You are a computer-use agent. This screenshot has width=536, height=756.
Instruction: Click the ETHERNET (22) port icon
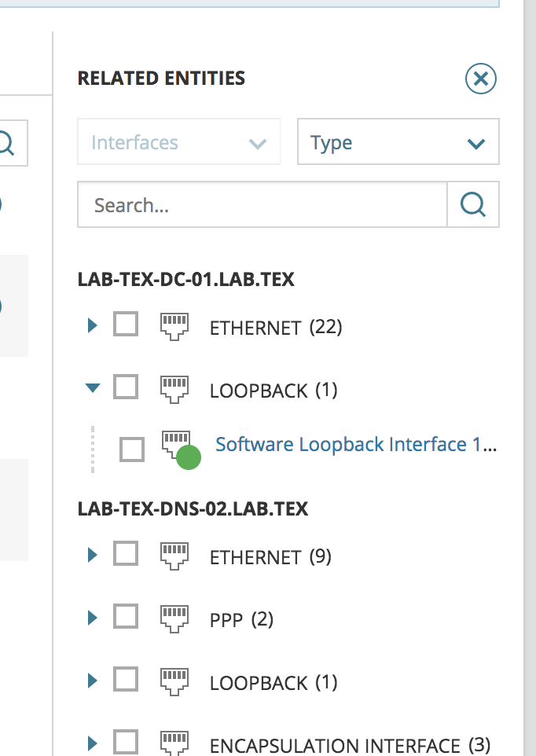click(x=174, y=325)
